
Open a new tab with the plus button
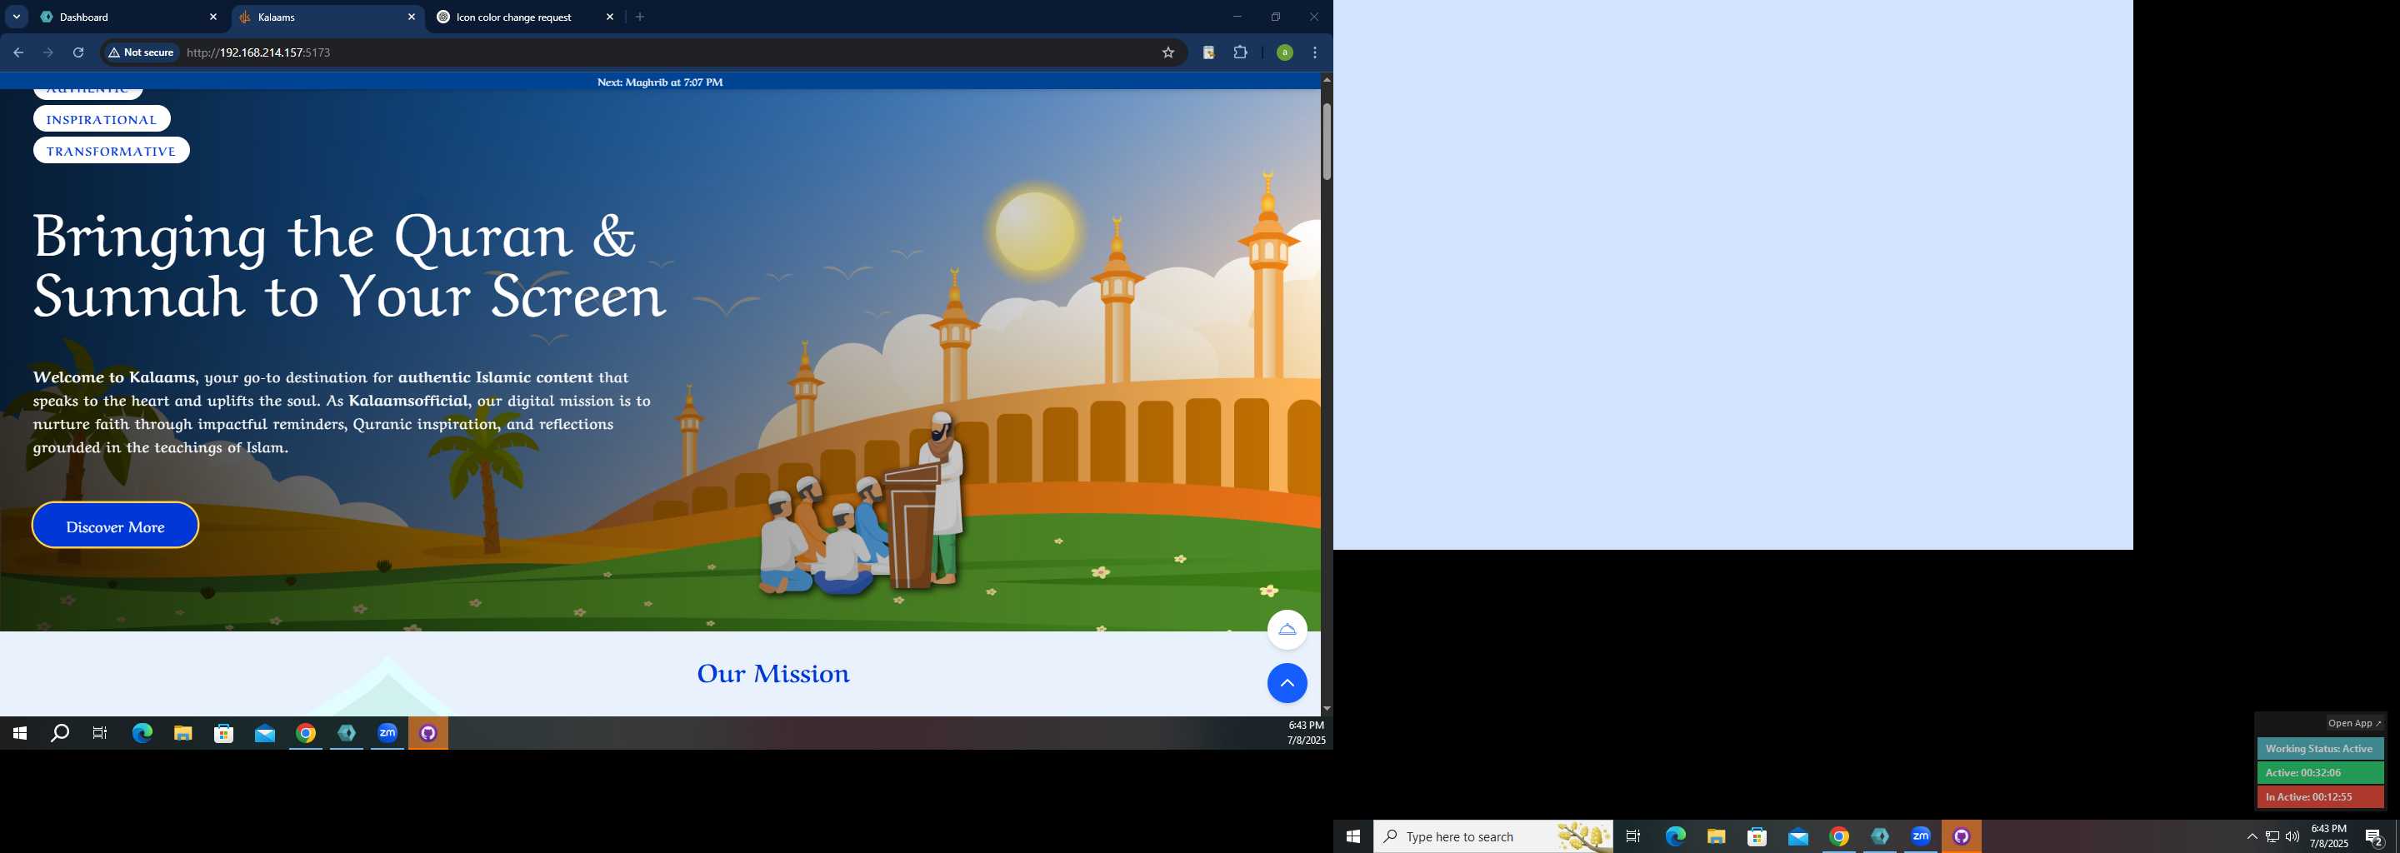tap(640, 17)
